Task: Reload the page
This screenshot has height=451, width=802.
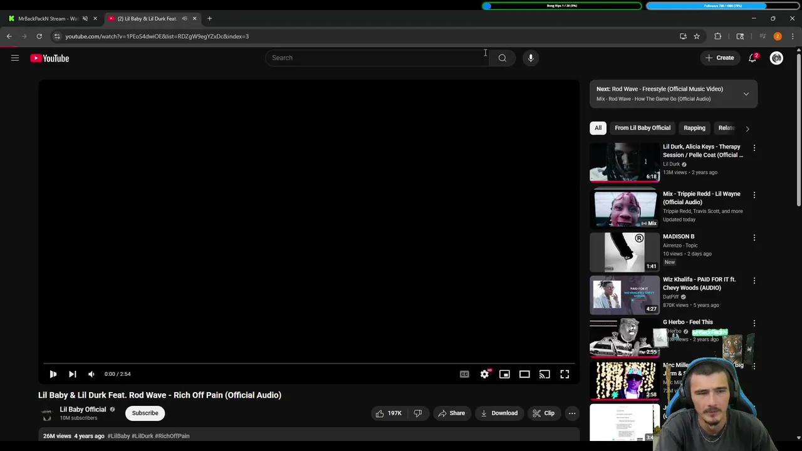Action: coord(39,36)
